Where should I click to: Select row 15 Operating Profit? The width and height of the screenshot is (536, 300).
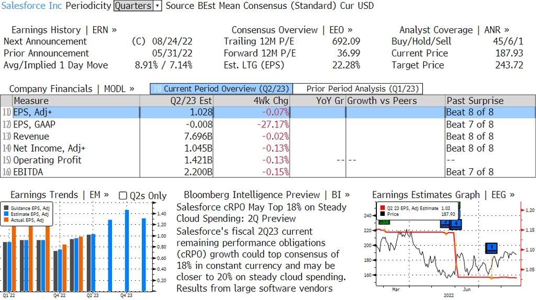pos(267,160)
